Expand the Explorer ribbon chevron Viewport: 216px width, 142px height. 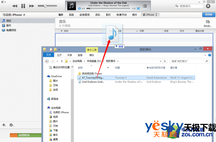(x=205, y=55)
